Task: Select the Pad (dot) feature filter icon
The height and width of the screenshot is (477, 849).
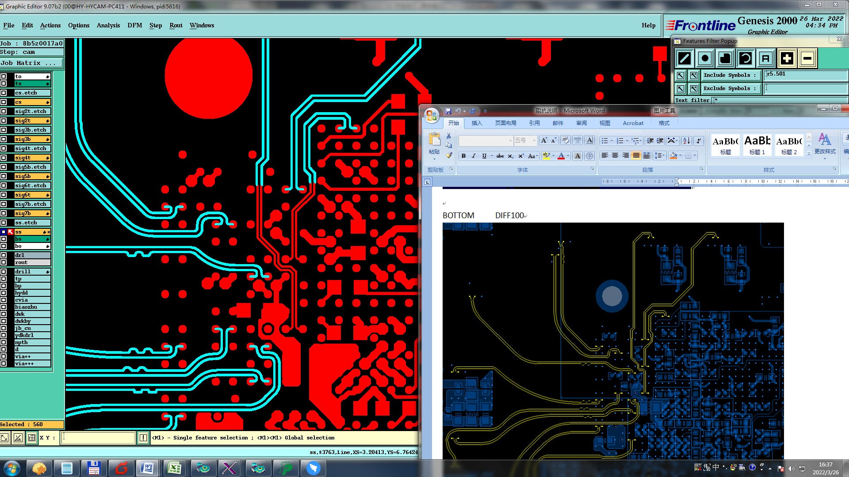Action: pyautogui.click(x=705, y=58)
